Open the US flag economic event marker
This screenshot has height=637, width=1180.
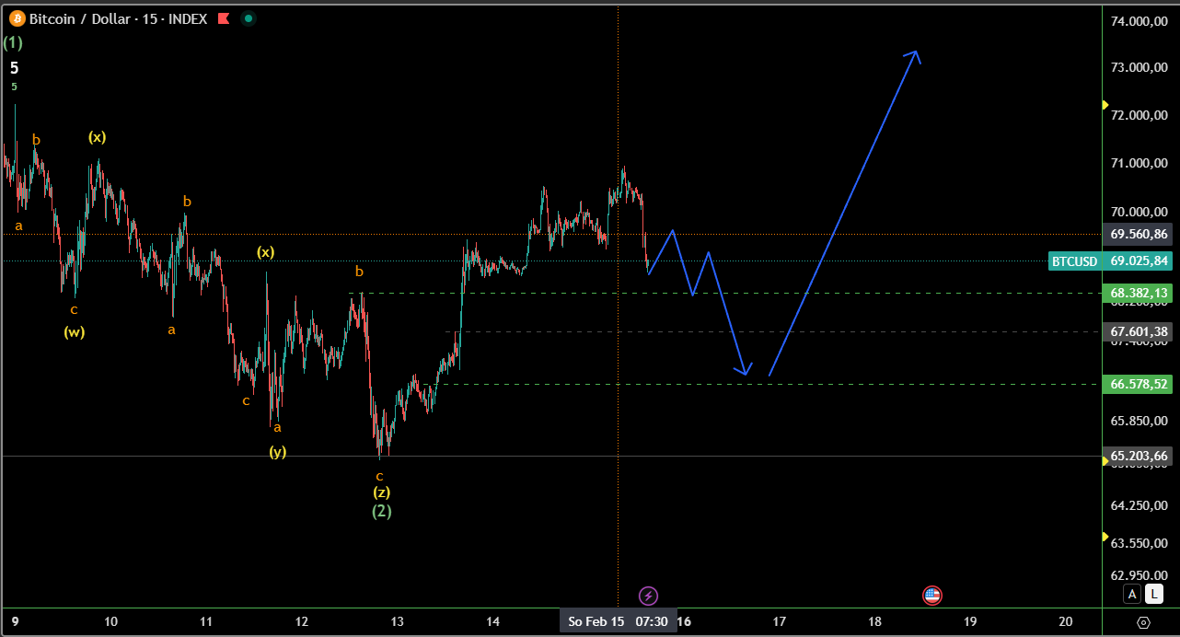[x=931, y=596]
